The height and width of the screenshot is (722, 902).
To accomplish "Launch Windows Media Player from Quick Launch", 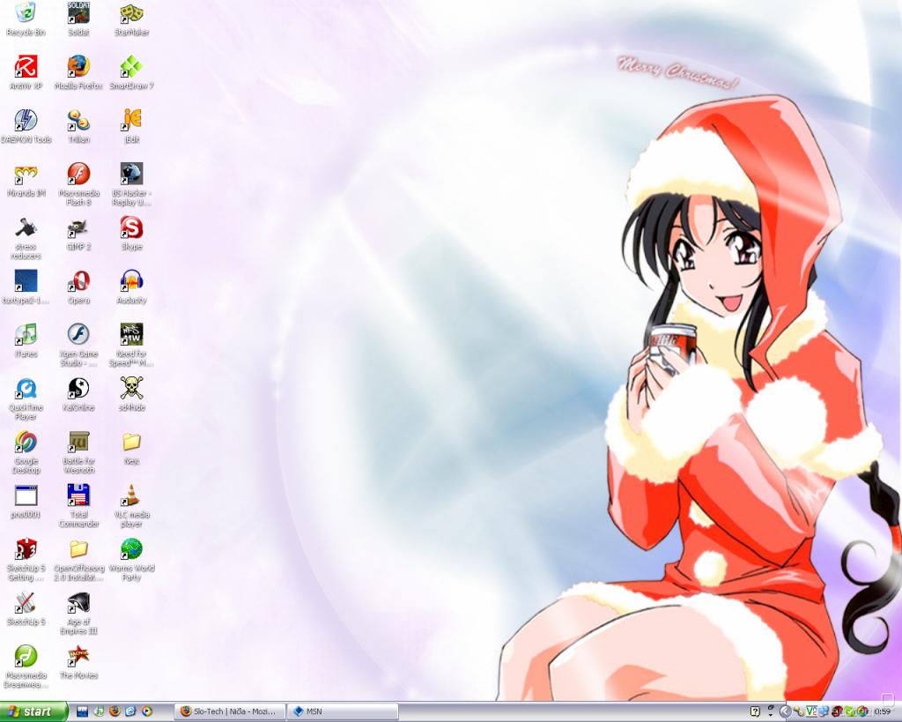I will coord(147,711).
